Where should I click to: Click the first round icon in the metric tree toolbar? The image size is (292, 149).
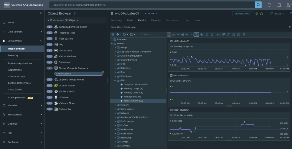point(113,34)
